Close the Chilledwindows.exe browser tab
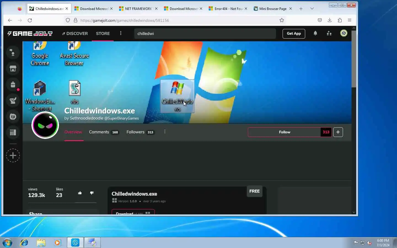 click(x=67, y=9)
